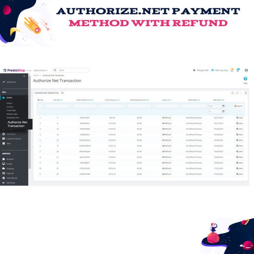This screenshot has height=254, width=254.
Task: Click the trophy icon beside notifications
Action: tap(238, 70)
